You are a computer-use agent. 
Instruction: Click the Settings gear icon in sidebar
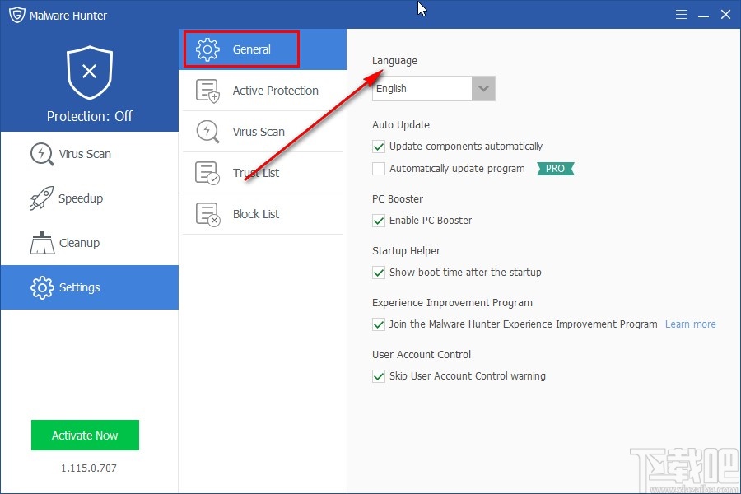41,287
